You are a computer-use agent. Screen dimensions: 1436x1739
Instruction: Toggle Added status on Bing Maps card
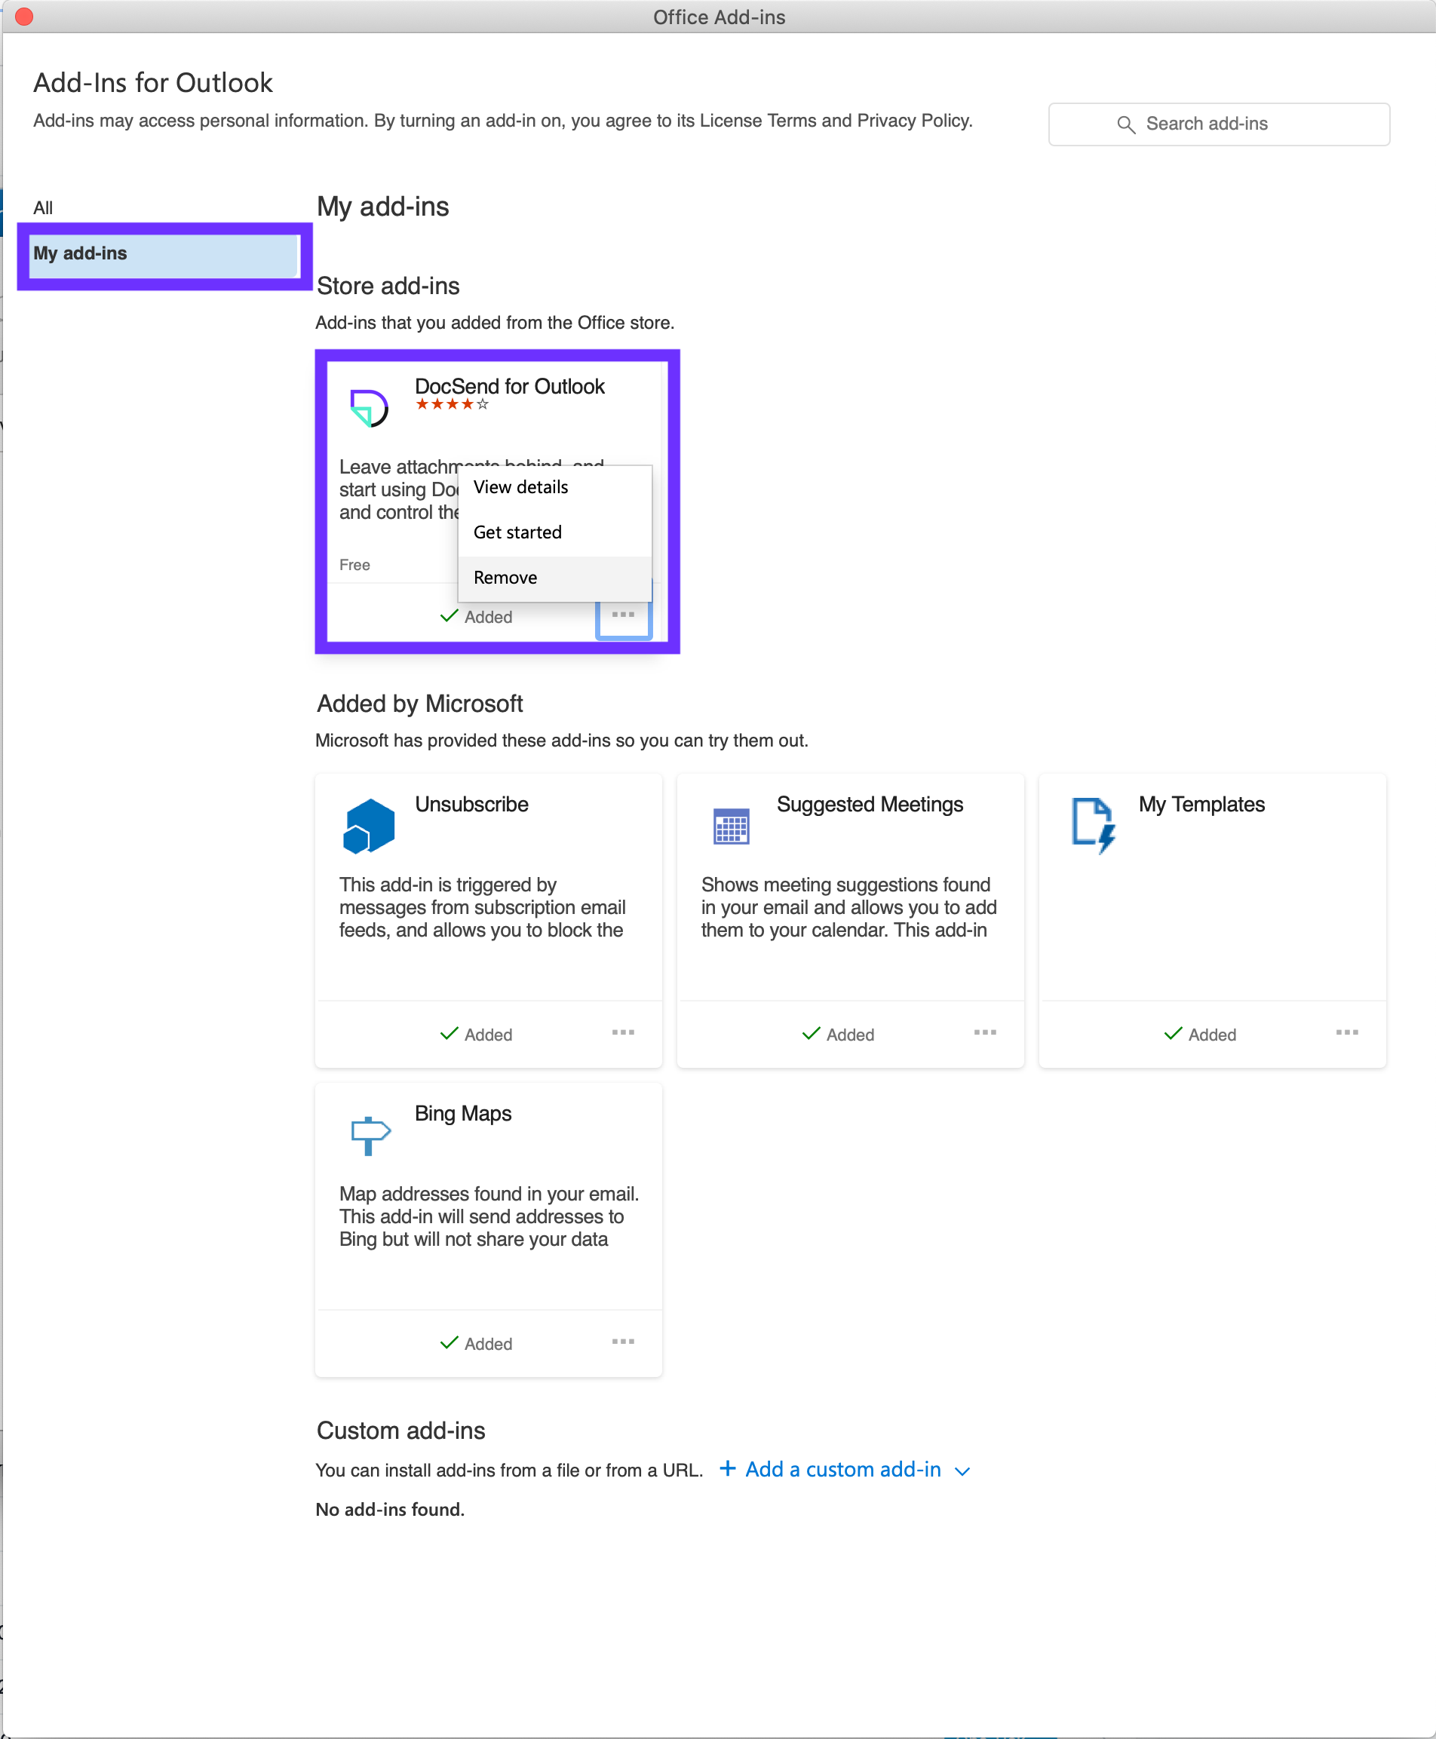click(477, 1344)
